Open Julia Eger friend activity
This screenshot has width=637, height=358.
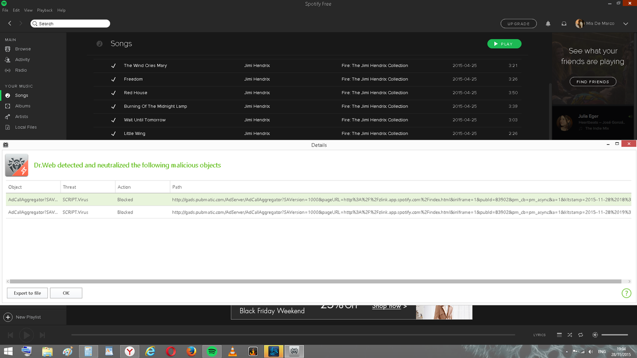click(593, 122)
